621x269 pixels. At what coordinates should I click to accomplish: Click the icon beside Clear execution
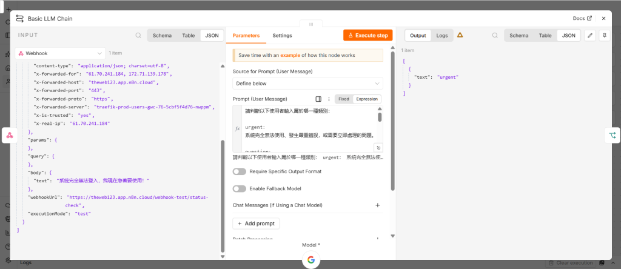602,263
